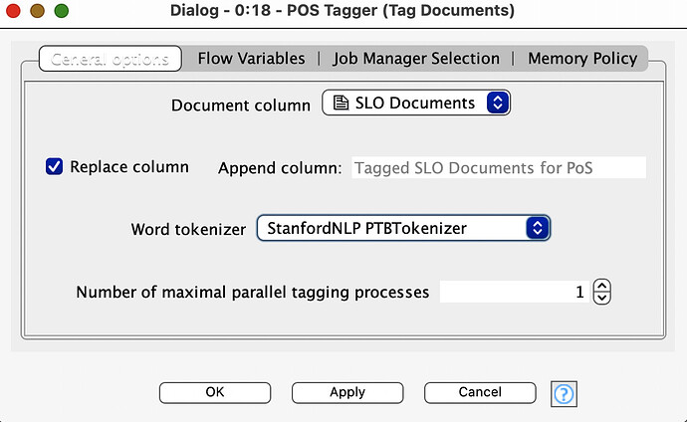Apply the POS Tagger settings
Screen dimensions: 687x422
point(347,392)
